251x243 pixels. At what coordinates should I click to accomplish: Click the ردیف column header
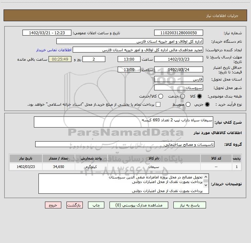[237, 158]
